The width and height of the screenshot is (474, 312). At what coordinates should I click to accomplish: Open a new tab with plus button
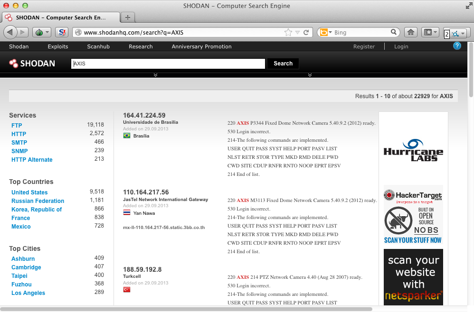tap(128, 18)
